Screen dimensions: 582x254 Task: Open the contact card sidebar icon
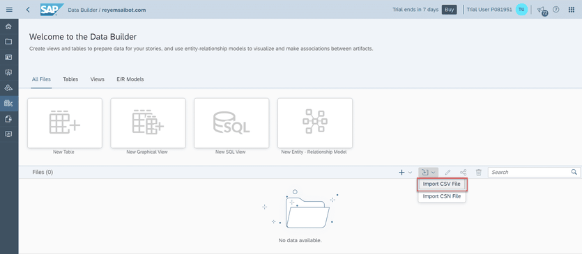point(8,57)
